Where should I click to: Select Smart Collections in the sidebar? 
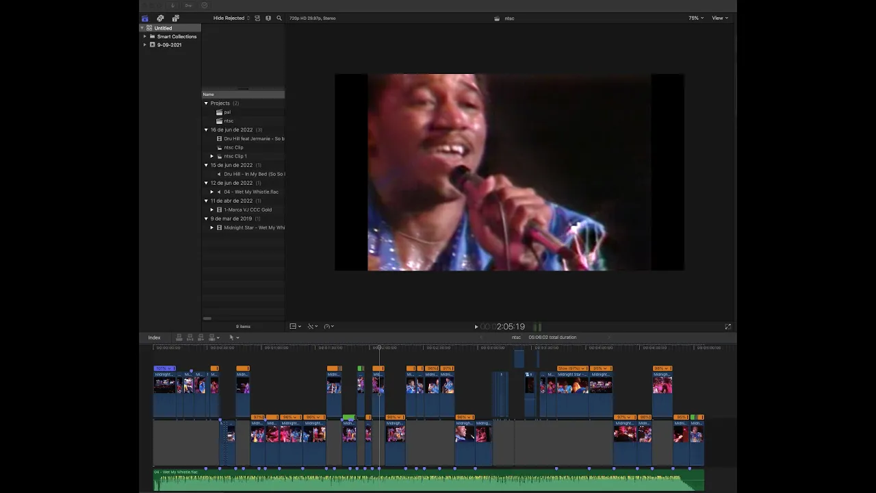point(177,36)
